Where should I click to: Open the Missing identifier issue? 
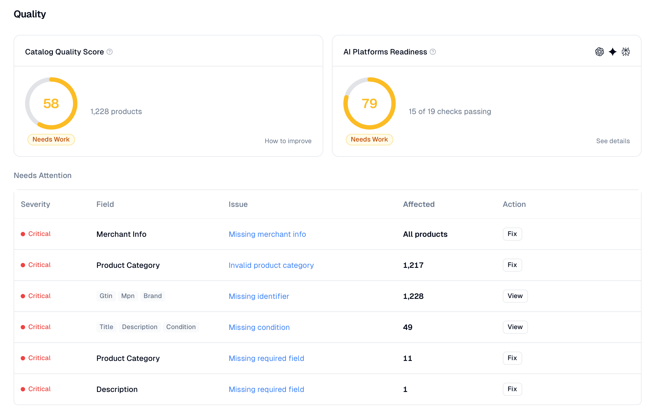coord(259,296)
